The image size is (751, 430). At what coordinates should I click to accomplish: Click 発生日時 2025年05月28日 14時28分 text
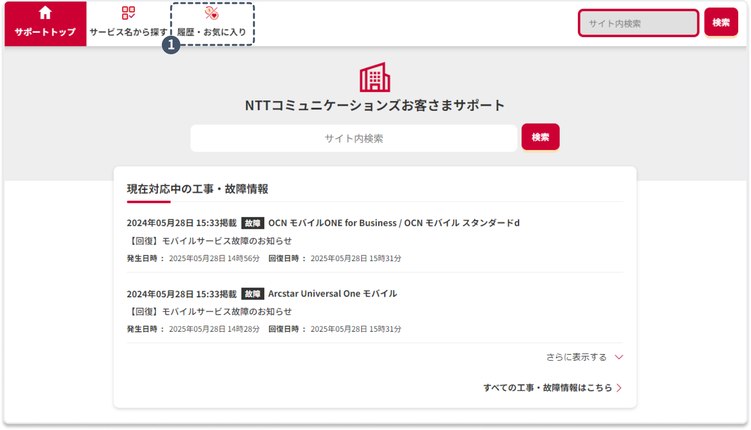(193, 329)
